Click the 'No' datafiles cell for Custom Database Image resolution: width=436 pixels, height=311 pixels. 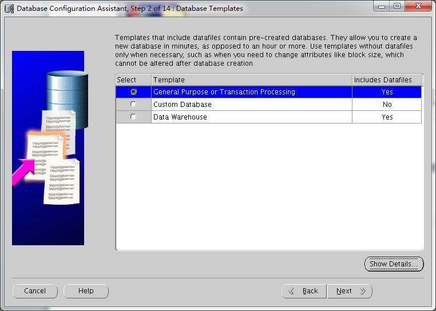coord(387,105)
